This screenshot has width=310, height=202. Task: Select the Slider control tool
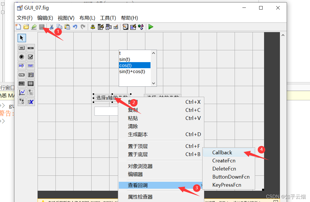30,48
